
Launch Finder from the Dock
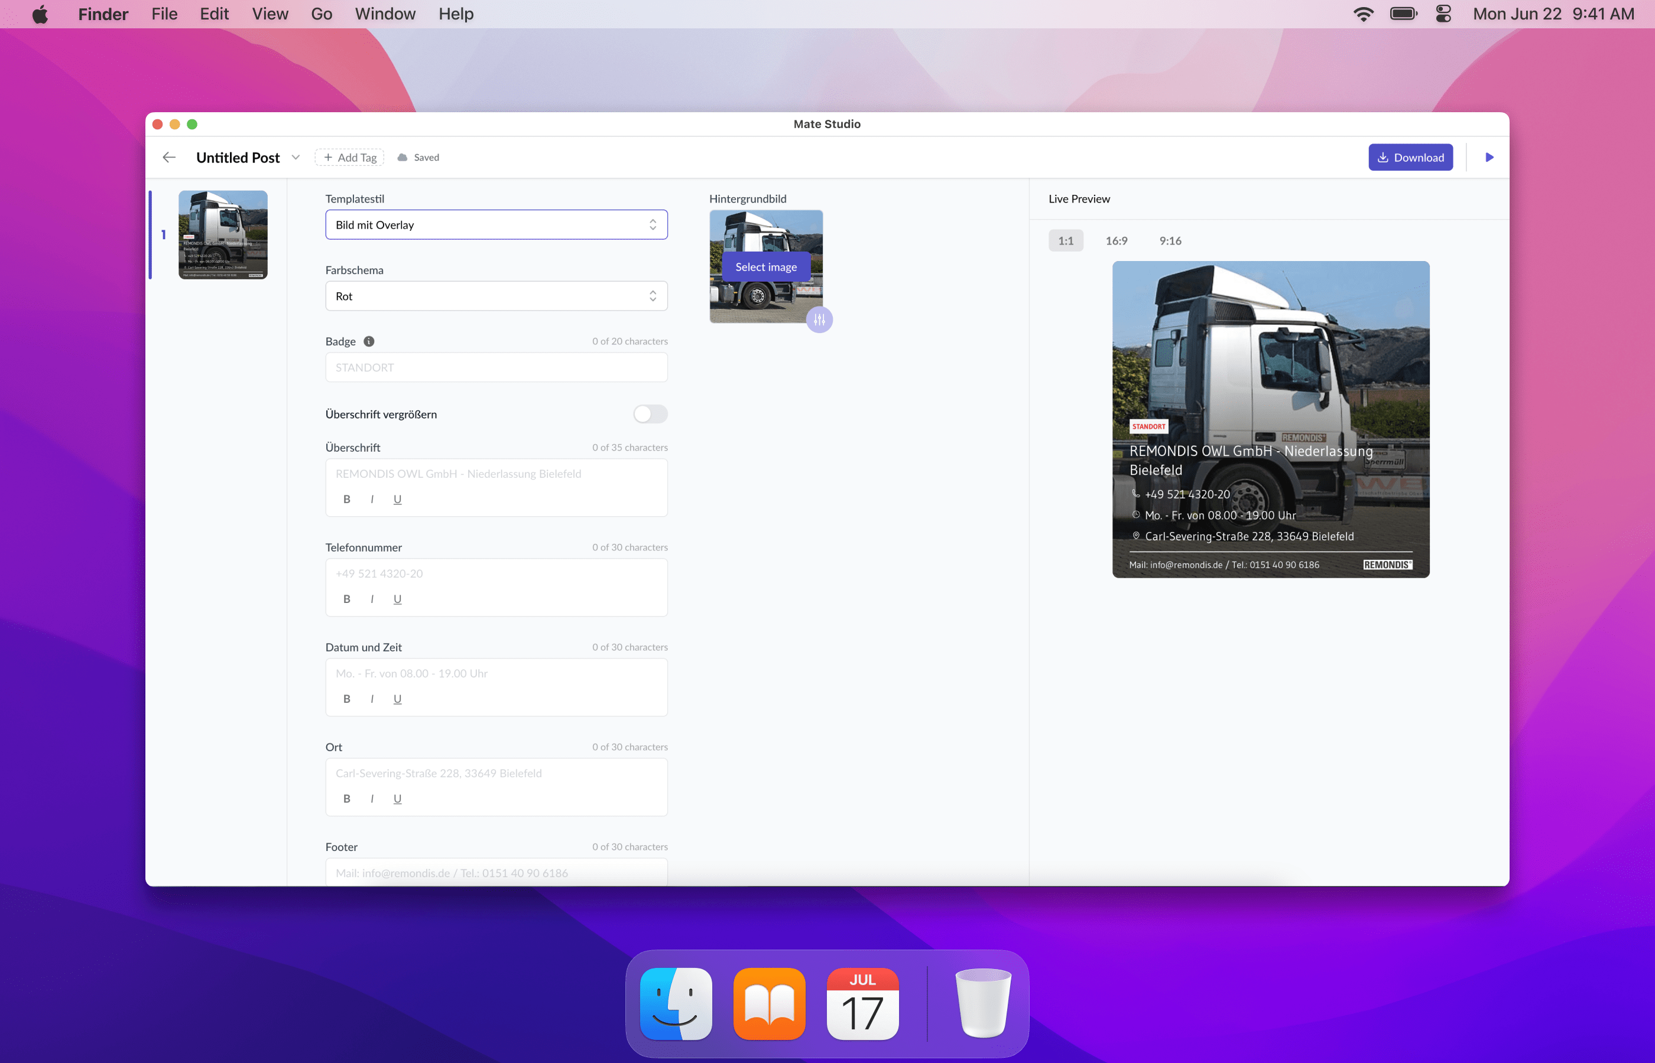click(676, 1003)
